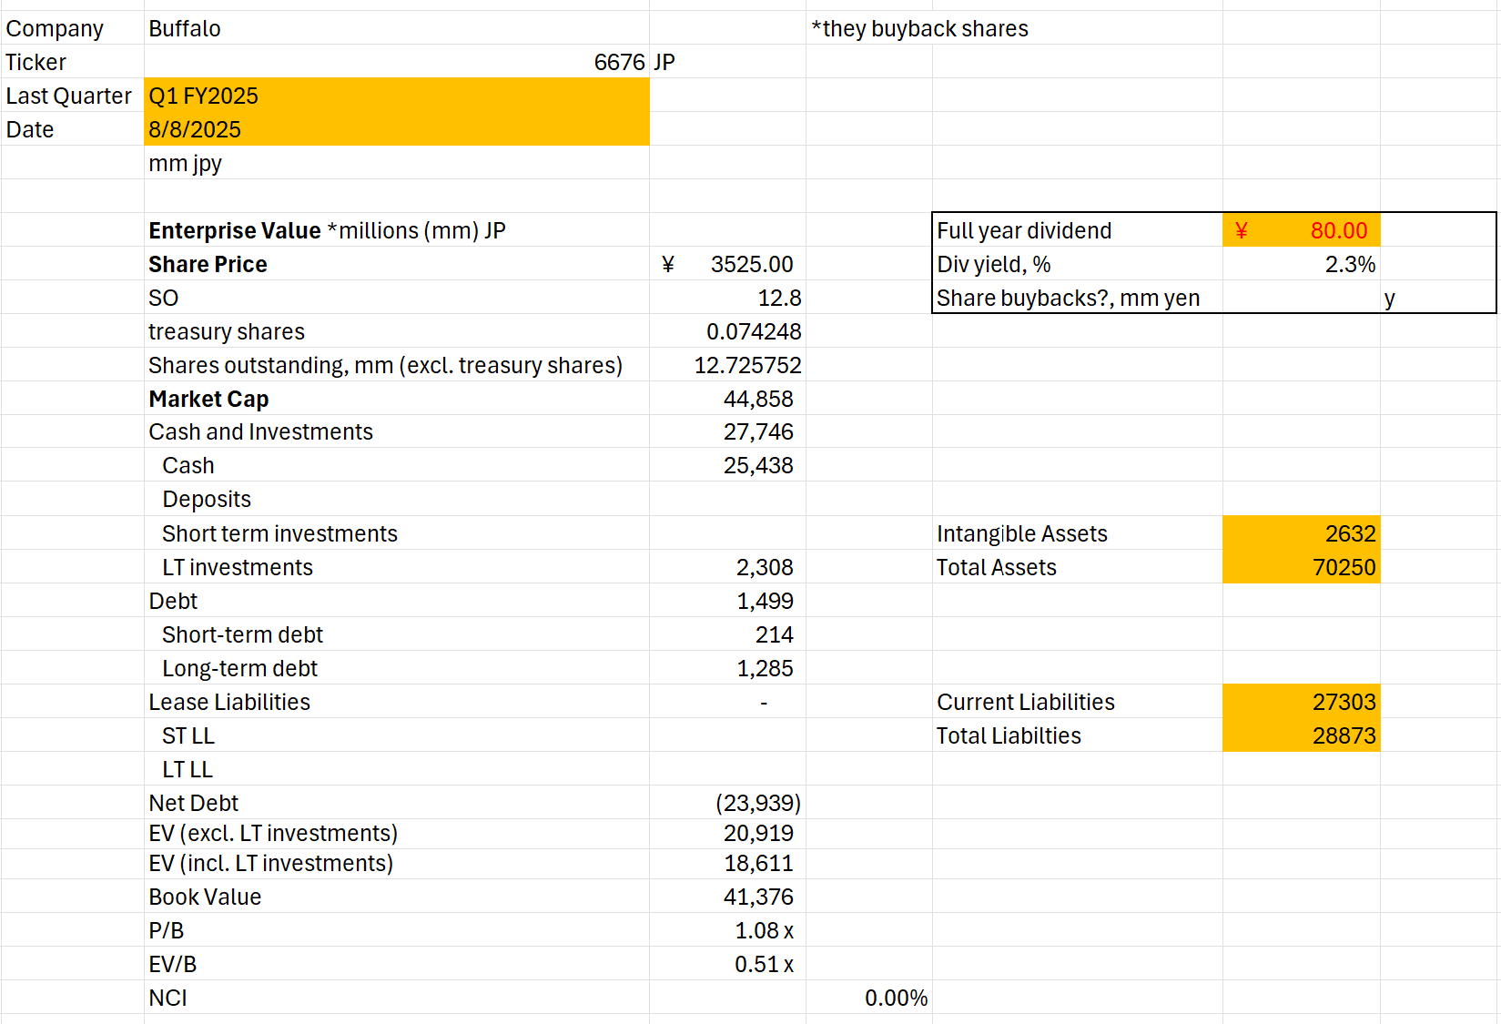Click the SO value '12.8'
The width and height of the screenshot is (1501, 1024).
coord(727,298)
